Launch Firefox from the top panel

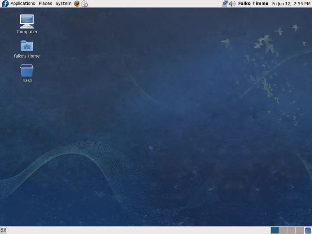coord(77,4)
